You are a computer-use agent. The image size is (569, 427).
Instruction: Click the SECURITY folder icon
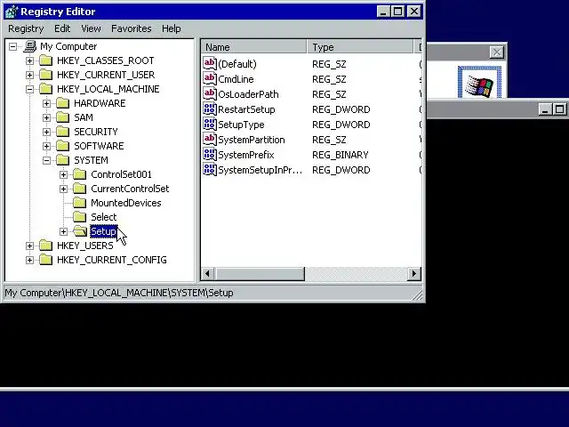(63, 132)
